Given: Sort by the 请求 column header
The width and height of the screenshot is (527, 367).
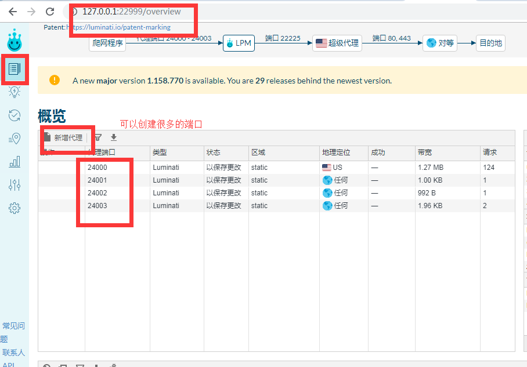Looking at the screenshot, I should (x=490, y=152).
